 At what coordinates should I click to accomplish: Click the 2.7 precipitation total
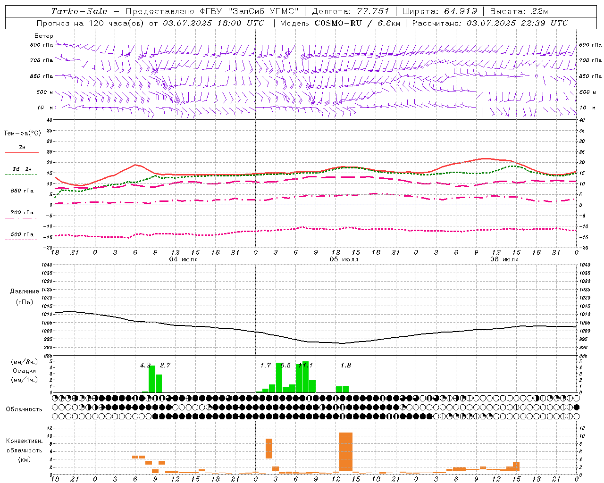point(165,365)
